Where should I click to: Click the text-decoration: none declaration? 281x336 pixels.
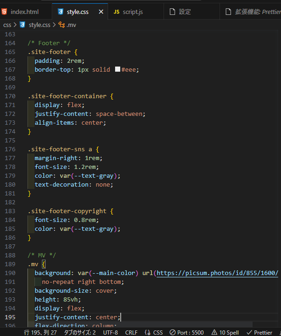pyautogui.click(x=74, y=184)
